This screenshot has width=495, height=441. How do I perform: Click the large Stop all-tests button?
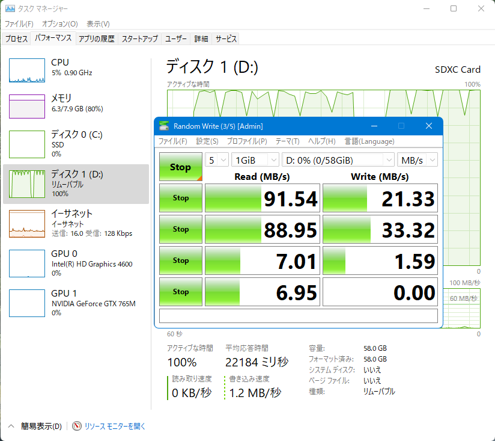[x=181, y=167]
